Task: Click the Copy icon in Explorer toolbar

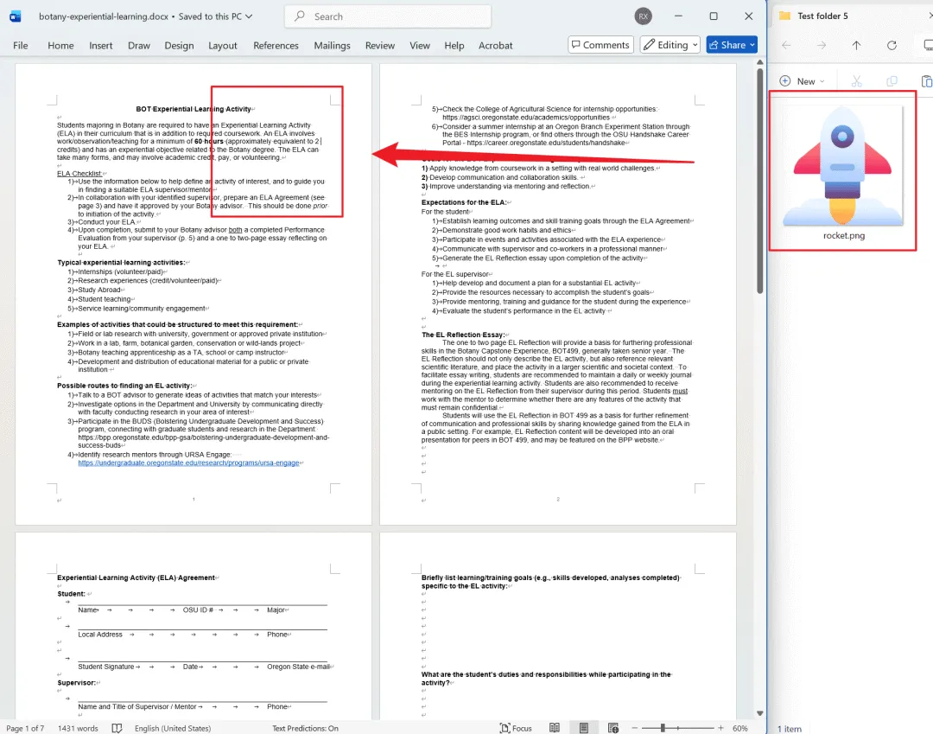Action: (892, 81)
